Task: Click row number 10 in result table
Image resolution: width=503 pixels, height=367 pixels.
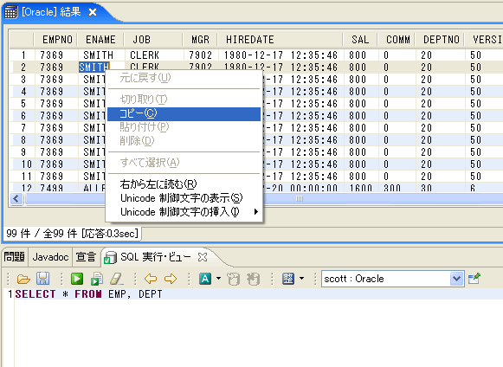Action: coord(27,164)
